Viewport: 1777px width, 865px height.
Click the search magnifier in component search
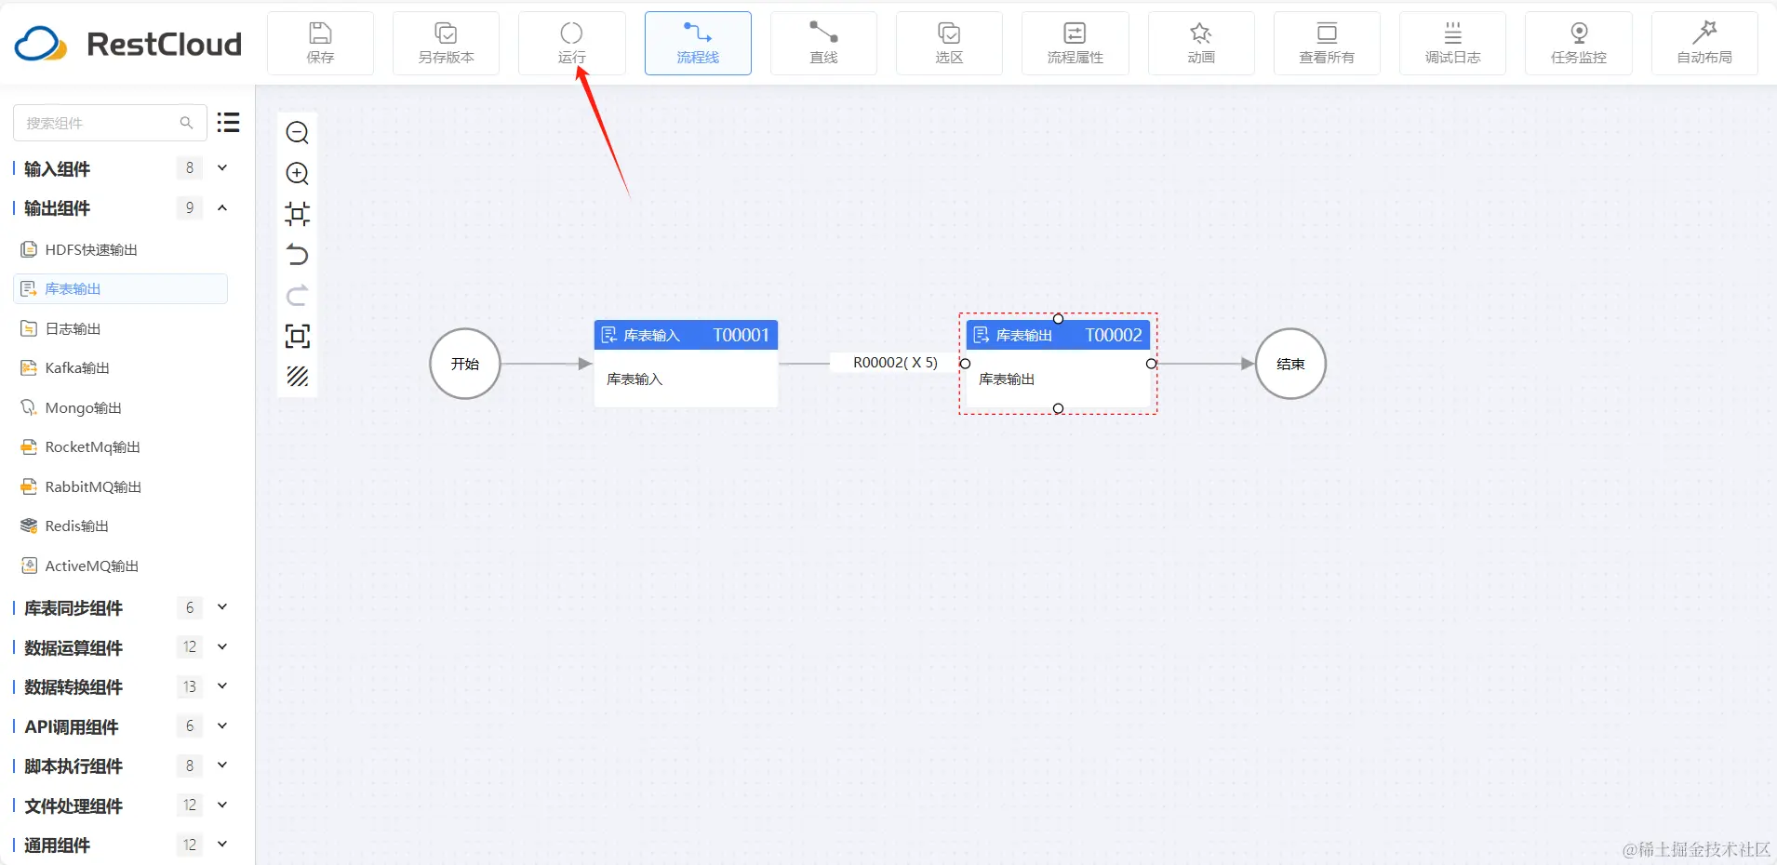[x=186, y=123]
